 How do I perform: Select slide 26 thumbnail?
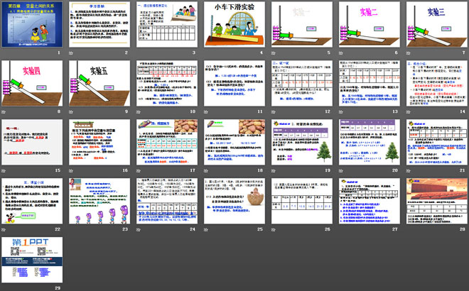pos(302,201)
